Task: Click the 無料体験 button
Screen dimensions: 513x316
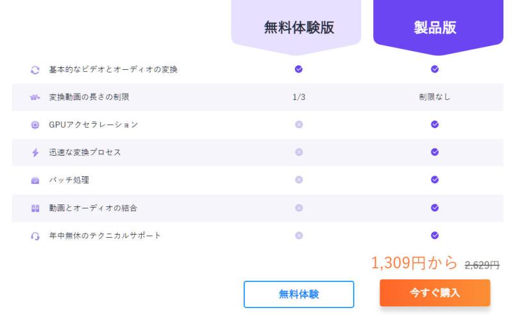Action: coord(299,294)
